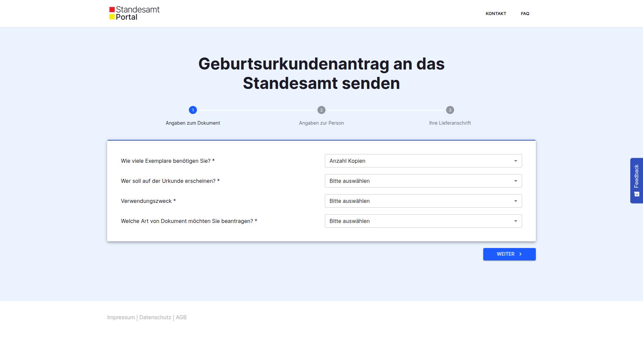Click the Feedback envelope icon on the right edge
This screenshot has height=361, width=643.
636,194
